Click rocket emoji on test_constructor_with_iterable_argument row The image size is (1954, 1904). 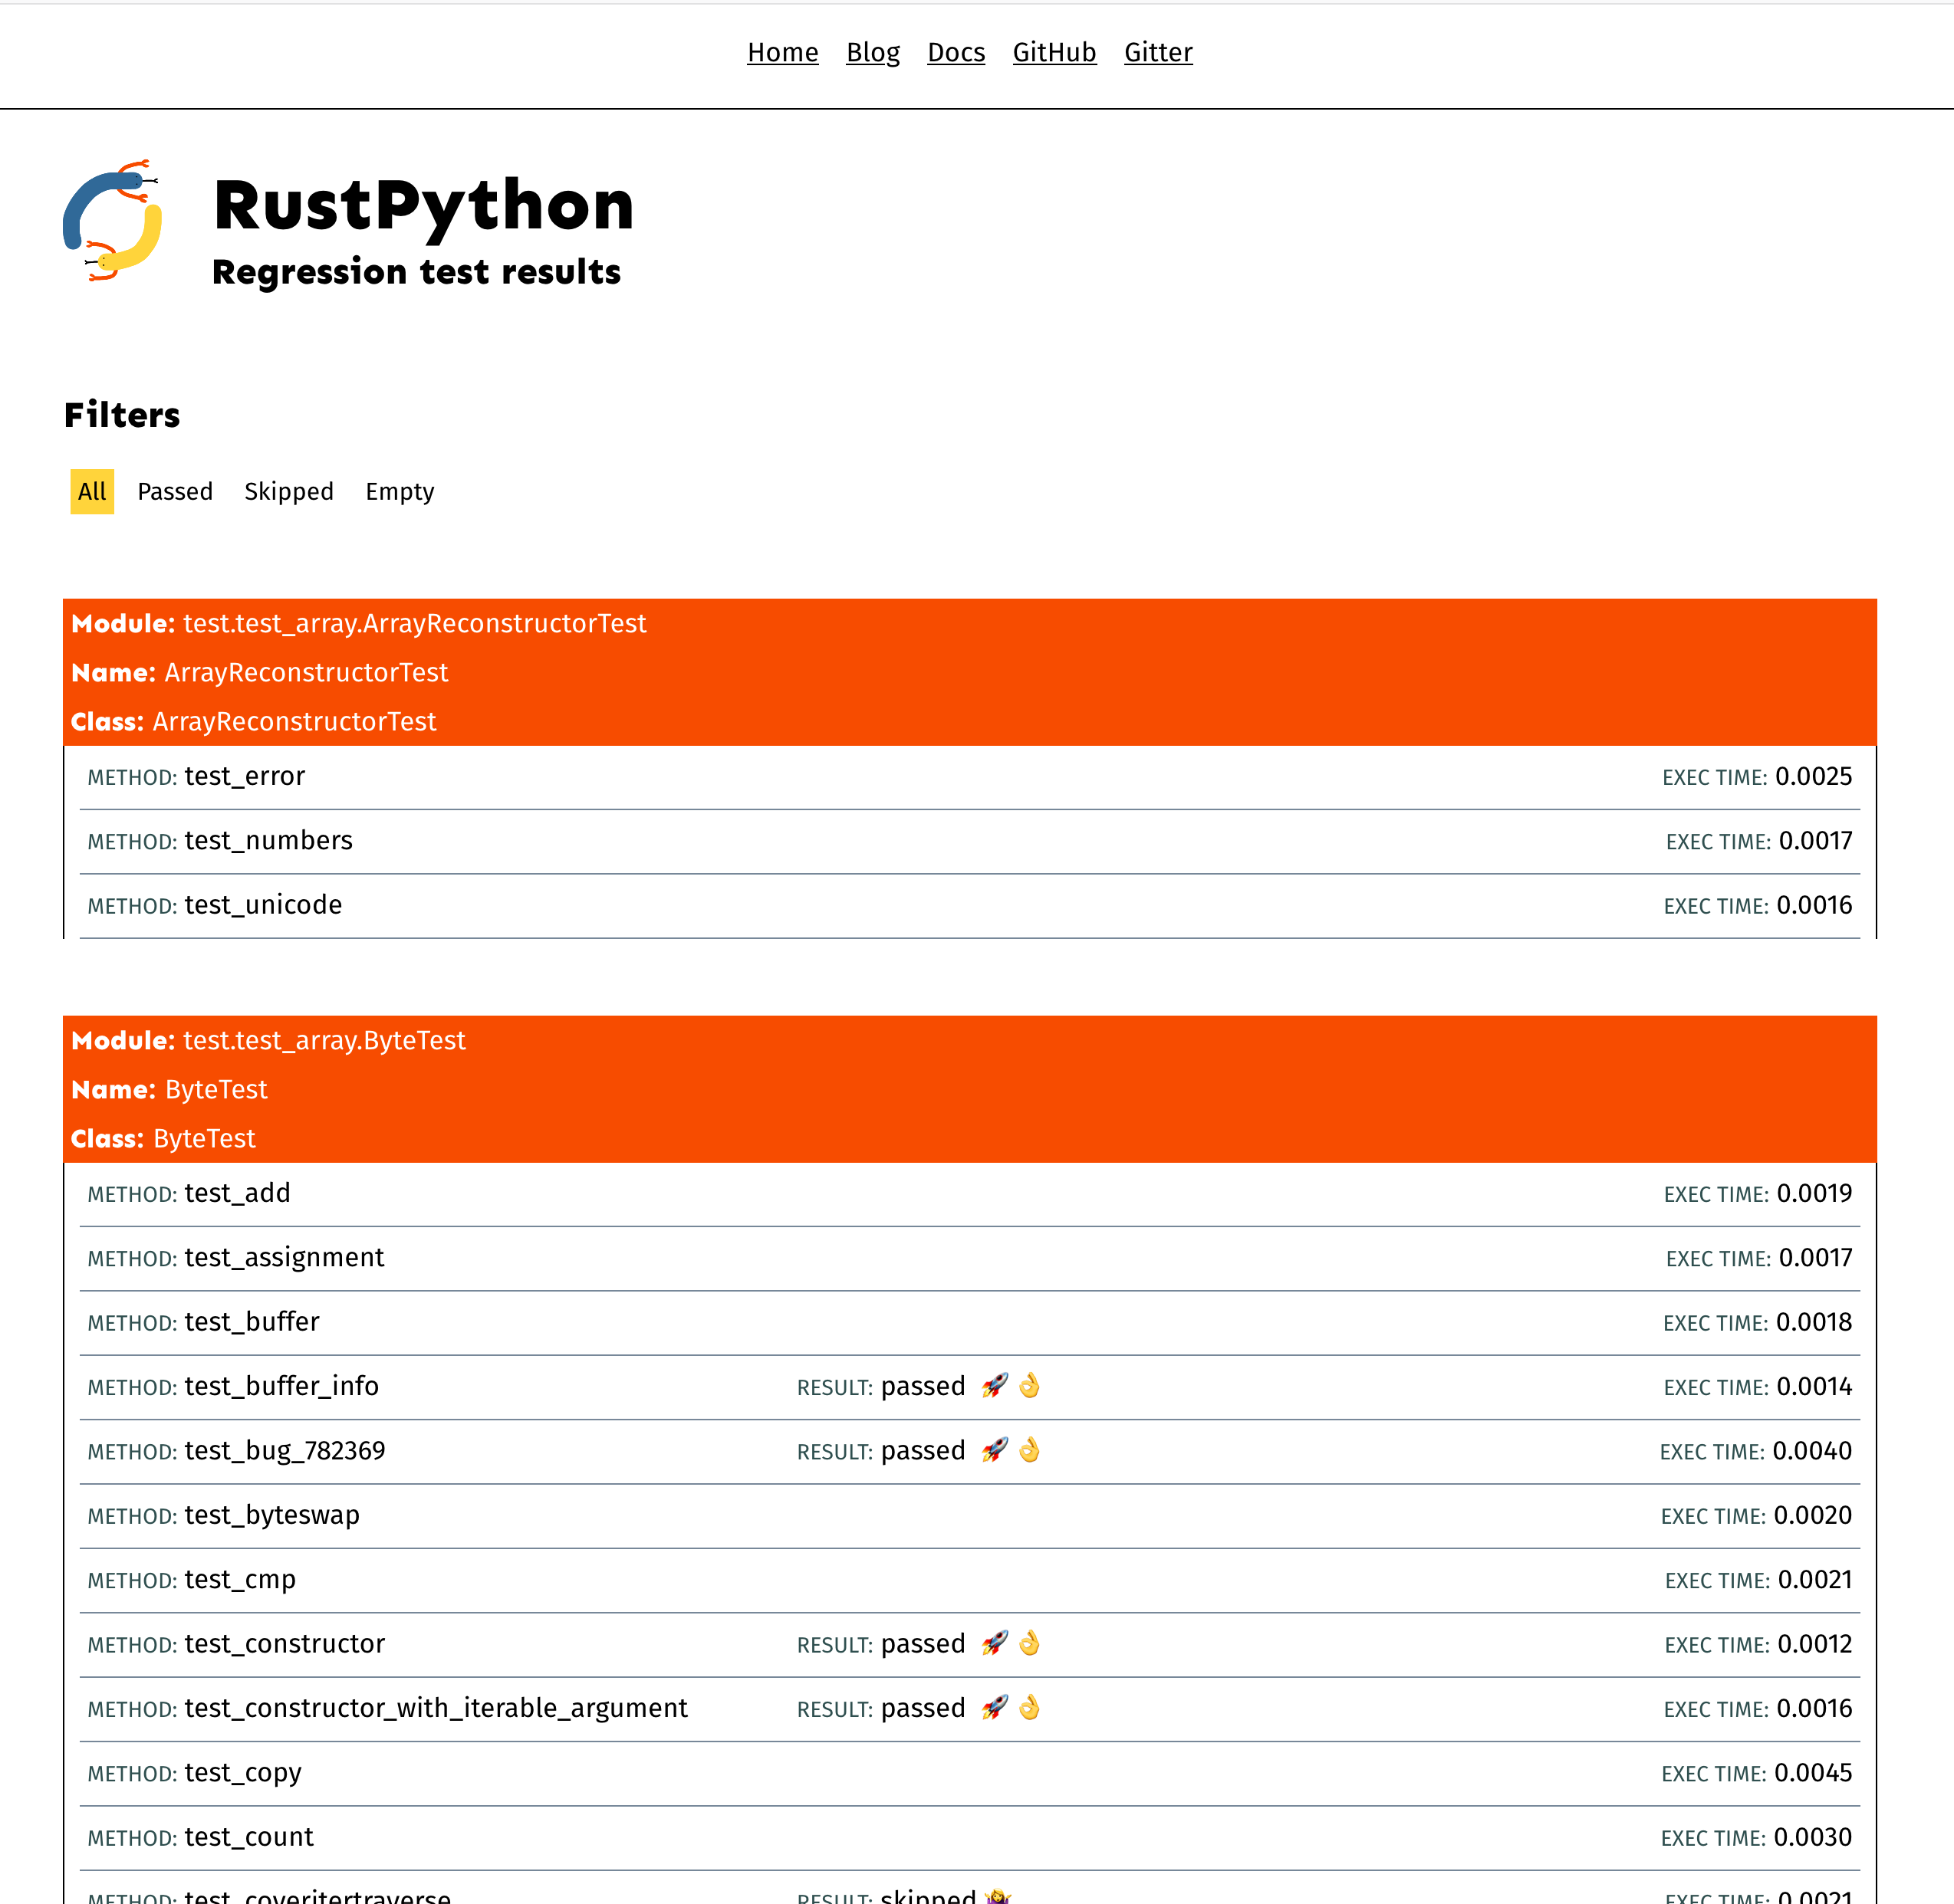(x=995, y=1707)
